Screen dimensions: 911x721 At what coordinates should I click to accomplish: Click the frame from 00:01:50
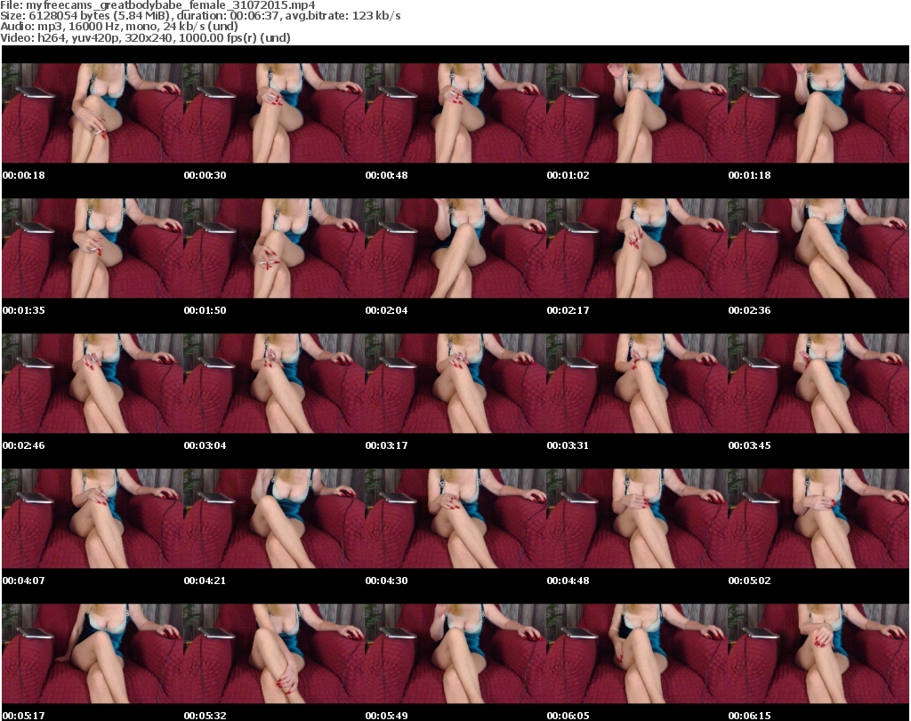[x=274, y=248]
